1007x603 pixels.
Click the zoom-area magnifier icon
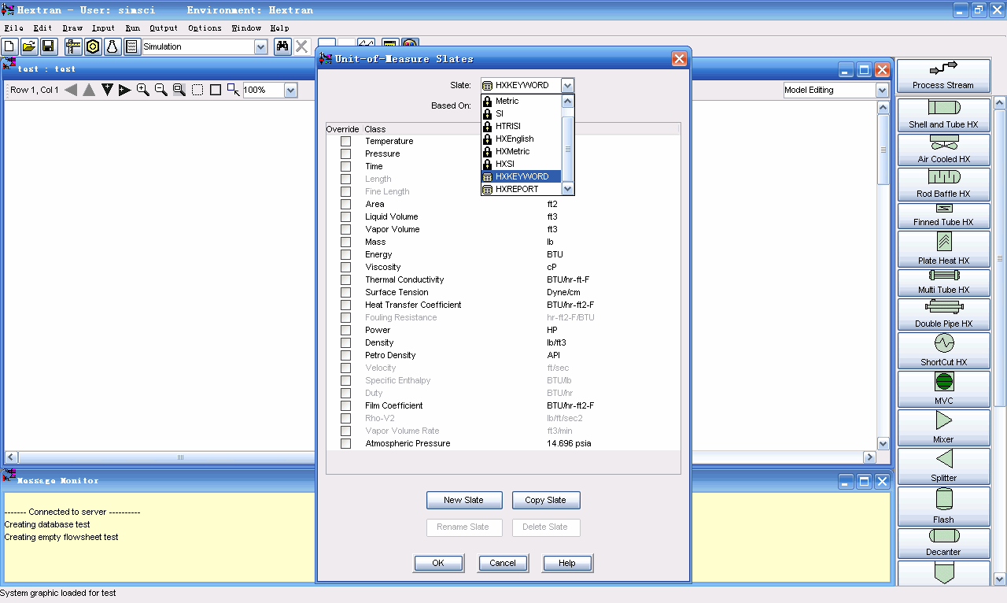pyautogui.click(x=179, y=90)
